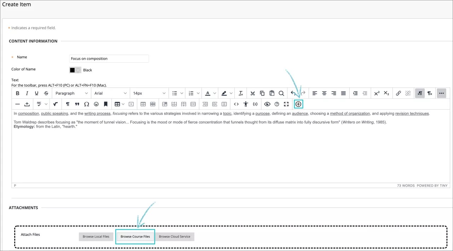Apply bold formatting in the editor

pos(17,93)
